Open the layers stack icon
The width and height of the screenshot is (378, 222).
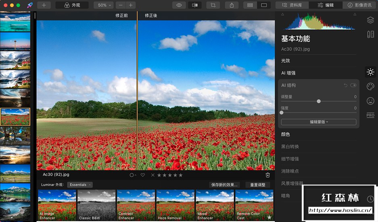coord(370,20)
